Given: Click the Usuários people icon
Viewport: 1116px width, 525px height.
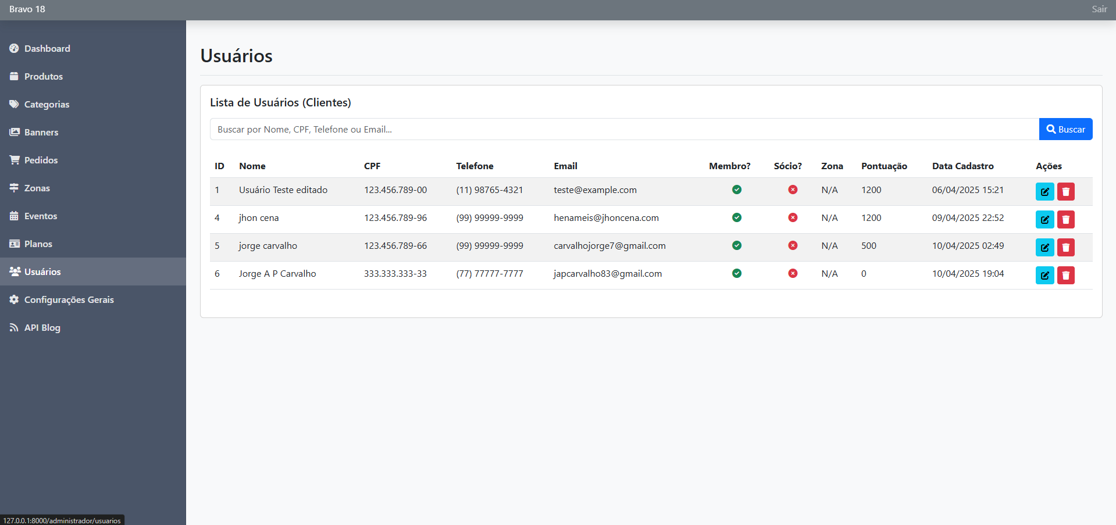Looking at the screenshot, I should coord(15,272).
